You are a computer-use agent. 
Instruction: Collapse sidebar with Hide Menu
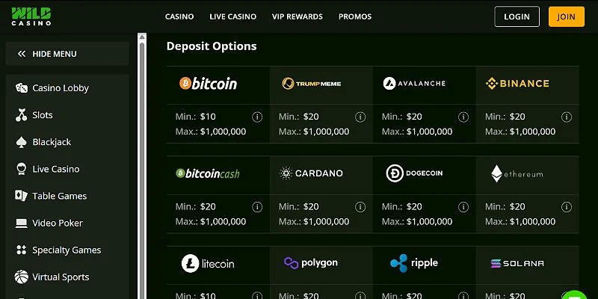click(x=48, y=54)
